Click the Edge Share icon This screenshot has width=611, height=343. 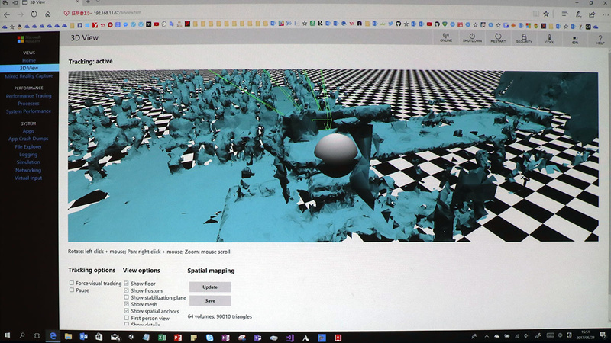592,14
